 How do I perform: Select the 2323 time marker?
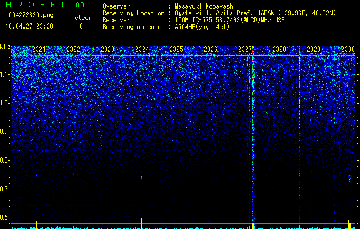[x=108, y=49]
